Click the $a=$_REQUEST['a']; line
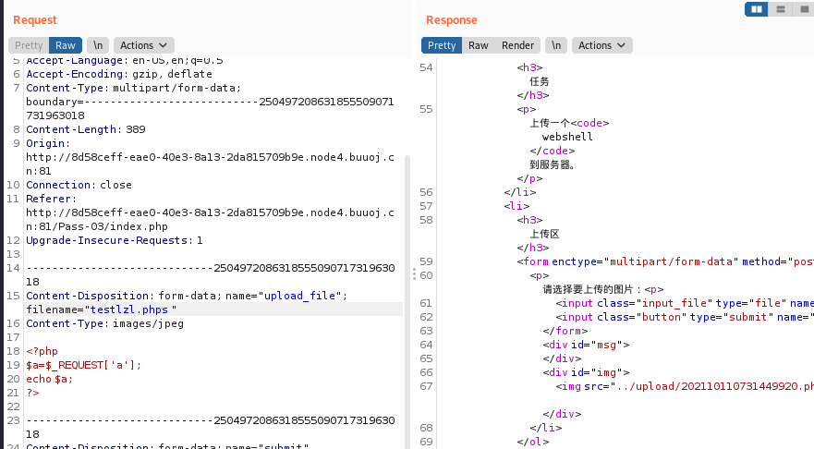This screenshot has width=814, height=449. coord(83,365)
